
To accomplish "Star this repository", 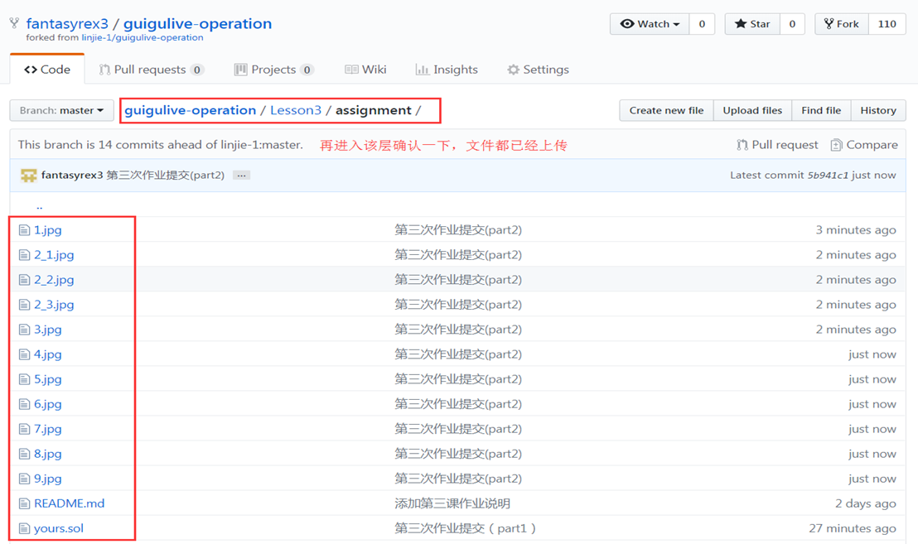I will (752, 24).
